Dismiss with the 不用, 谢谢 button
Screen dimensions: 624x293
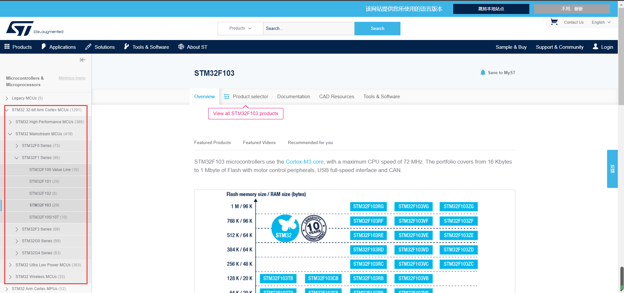pyautogui.click(x=572, y=9)
